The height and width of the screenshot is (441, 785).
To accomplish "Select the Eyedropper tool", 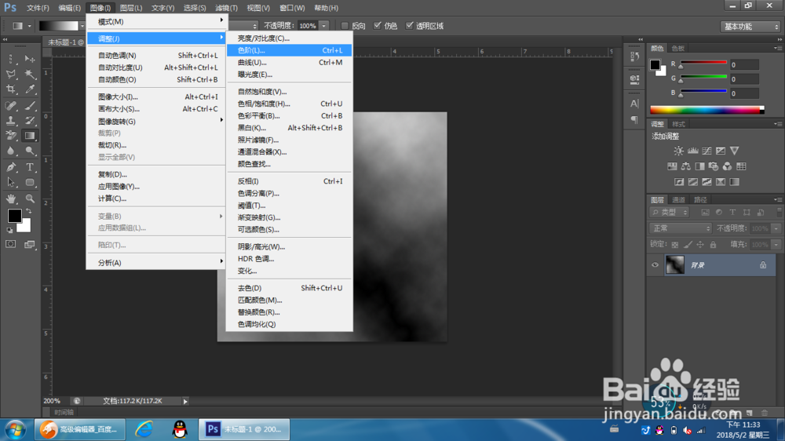I will pyautogui.click(x=30, y=89).
